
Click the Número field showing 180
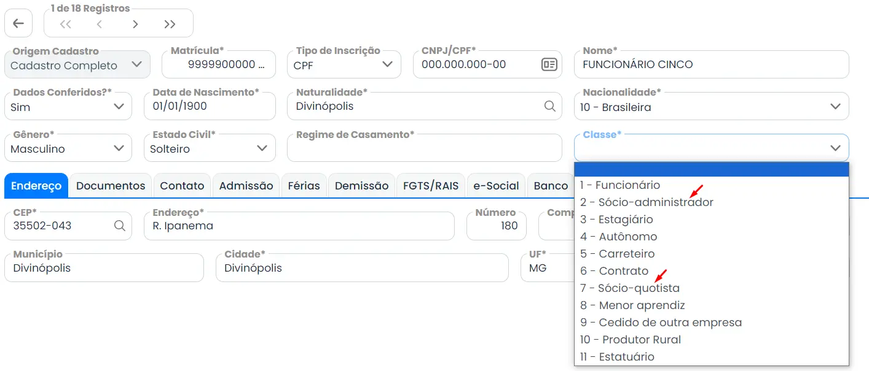496,226
